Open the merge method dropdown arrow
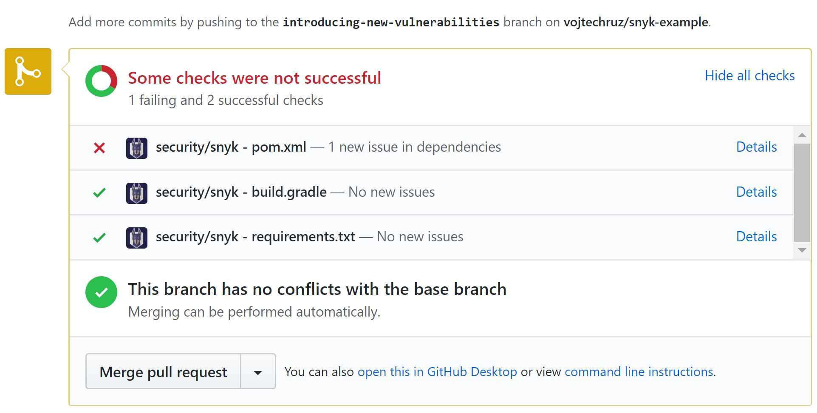Viewport: 817px width, 413px height. coord(258,372)
